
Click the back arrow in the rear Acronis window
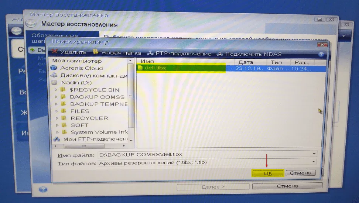(x=16, y=31)
